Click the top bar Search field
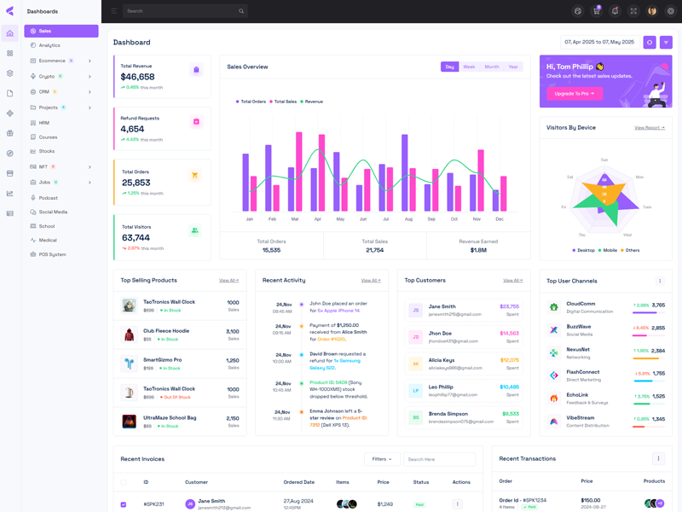682x512 pixels. click(x=183, y=11)
